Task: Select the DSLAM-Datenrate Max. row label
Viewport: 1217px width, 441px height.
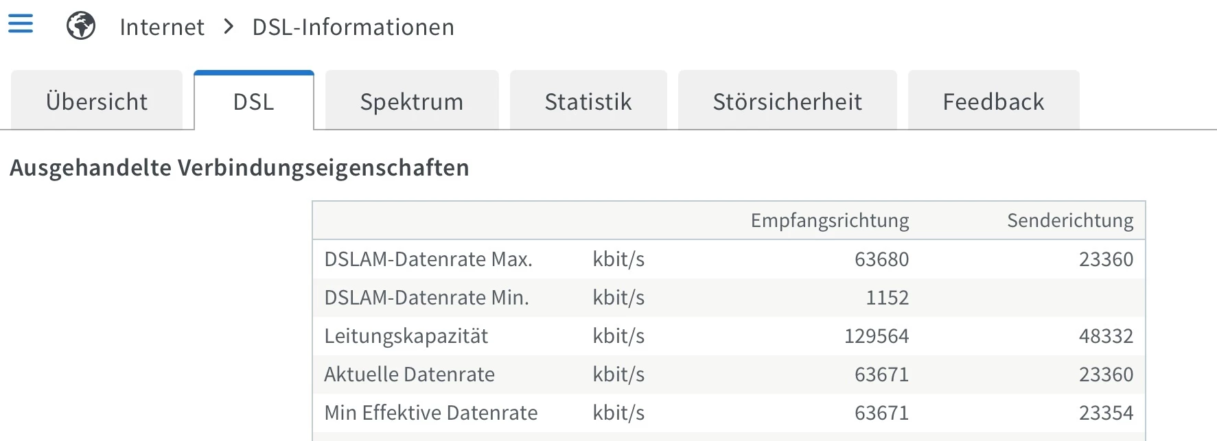Action: [x=428, y=259]
